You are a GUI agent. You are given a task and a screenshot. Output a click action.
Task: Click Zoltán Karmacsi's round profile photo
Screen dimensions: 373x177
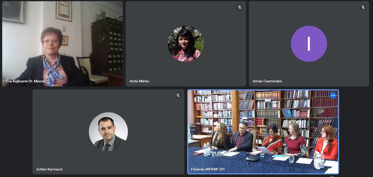(x=108, y=132)
